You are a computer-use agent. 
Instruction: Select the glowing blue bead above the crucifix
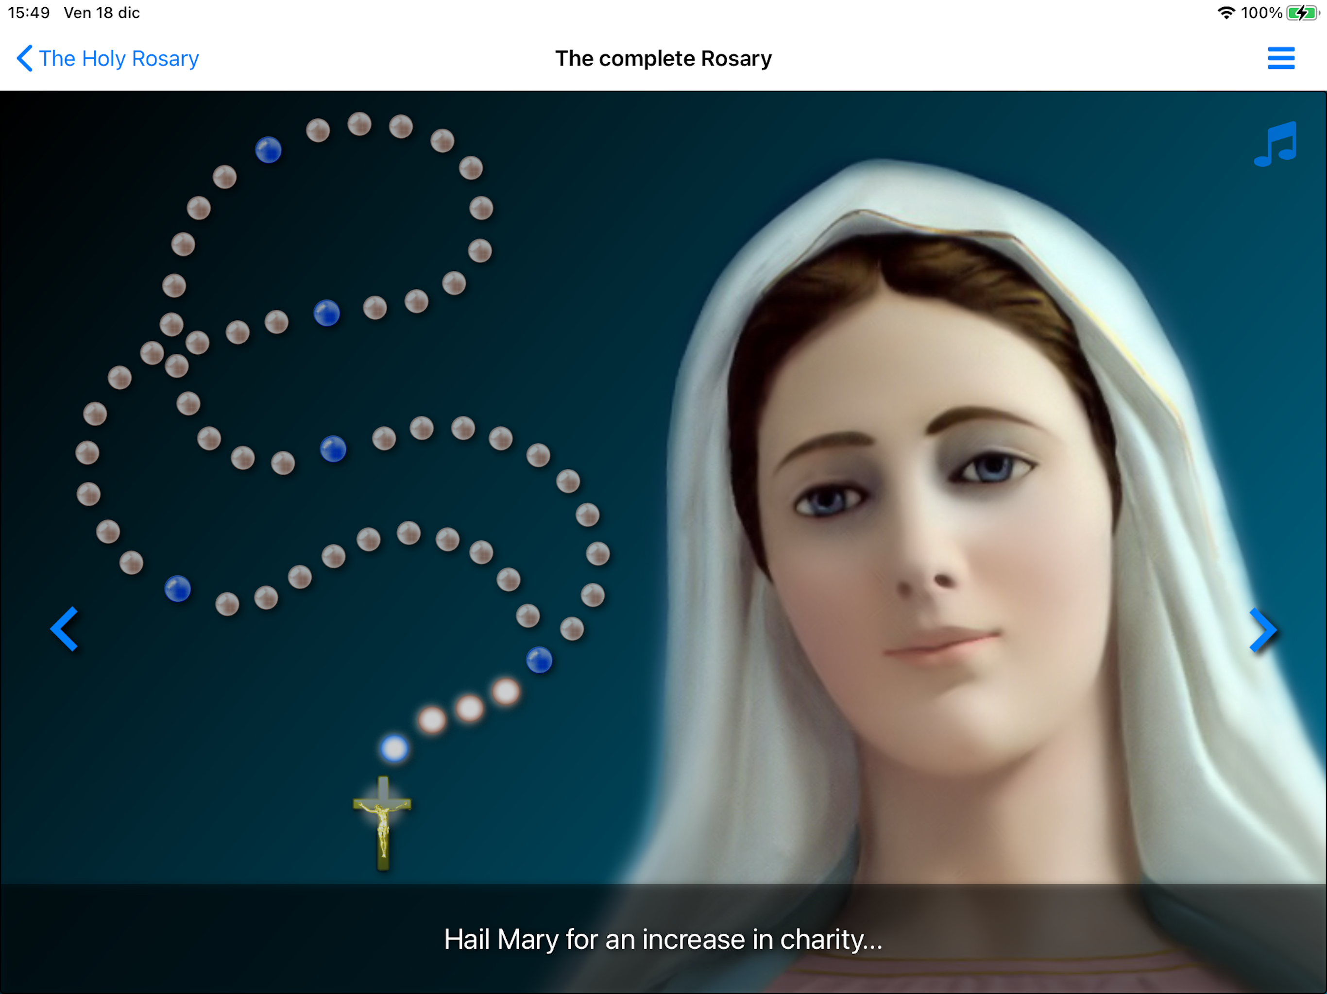[x=394, y=748]
